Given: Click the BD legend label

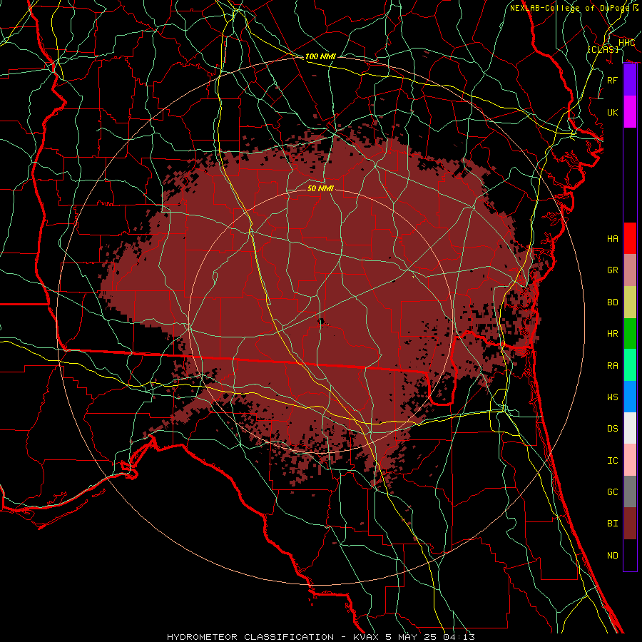Looking at the screenshot, I should [x=613, y=302].
